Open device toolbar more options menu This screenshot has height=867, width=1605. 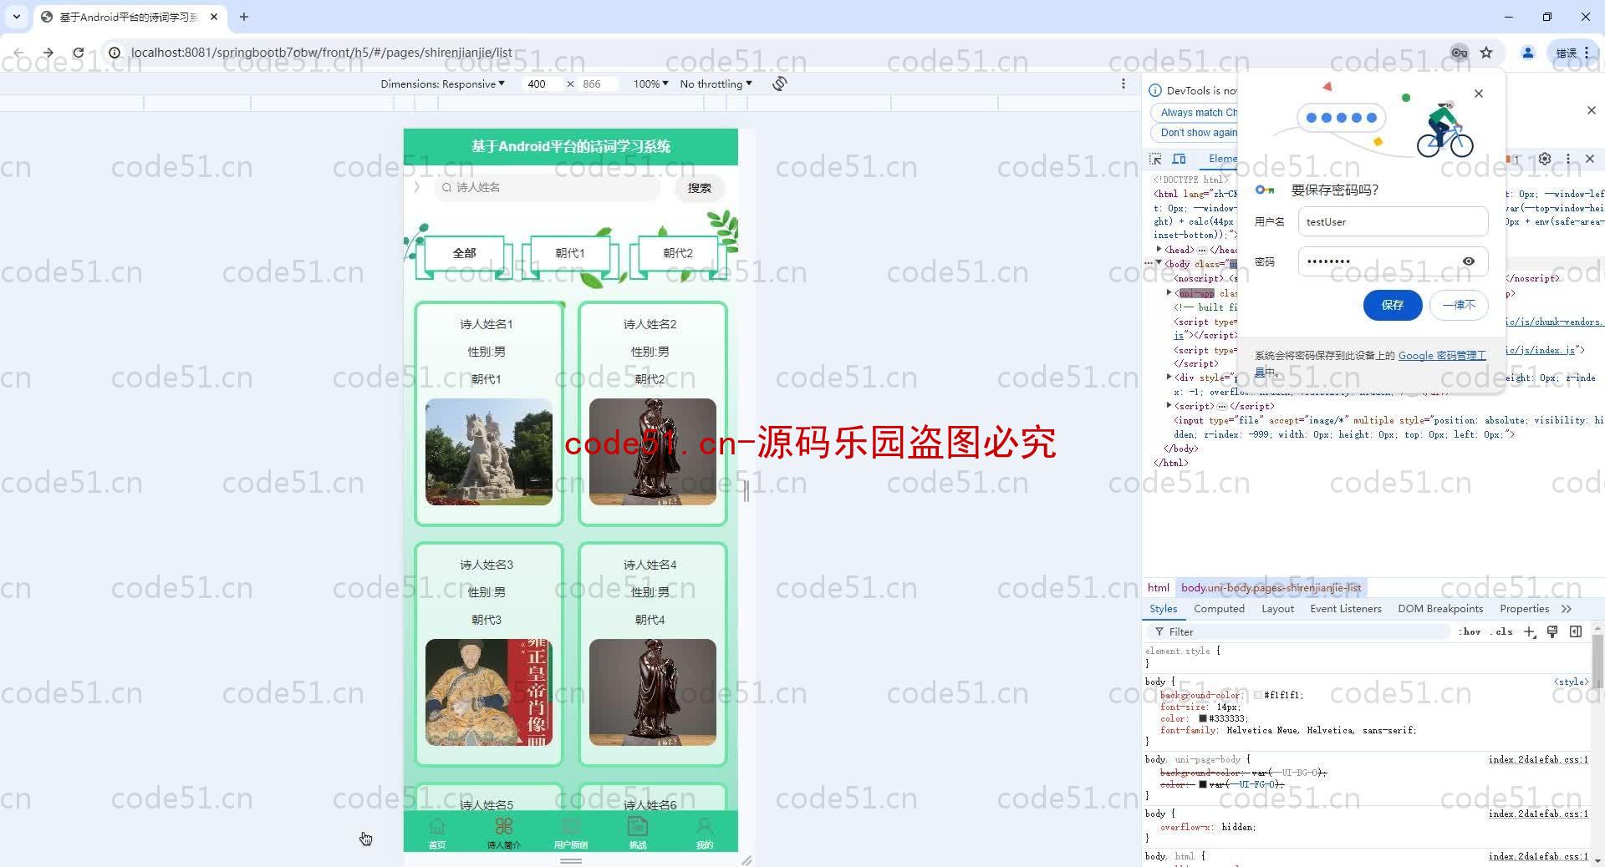1123,84
